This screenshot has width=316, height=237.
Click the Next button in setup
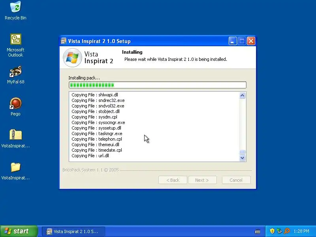tap(202, 180)
